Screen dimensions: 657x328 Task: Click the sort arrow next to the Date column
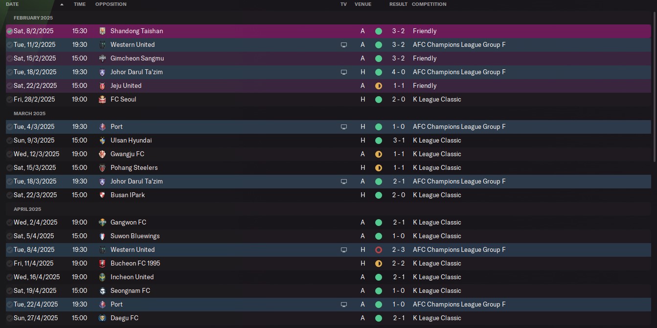coord(62,4)
